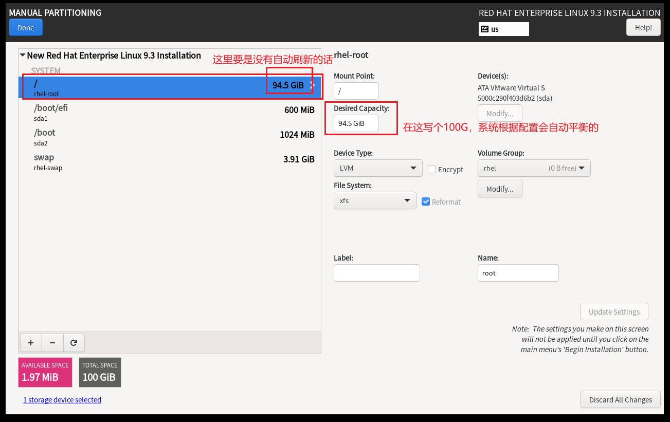Open the Device Type LVM dropdown
670x422 pixels.
[378, 168]
